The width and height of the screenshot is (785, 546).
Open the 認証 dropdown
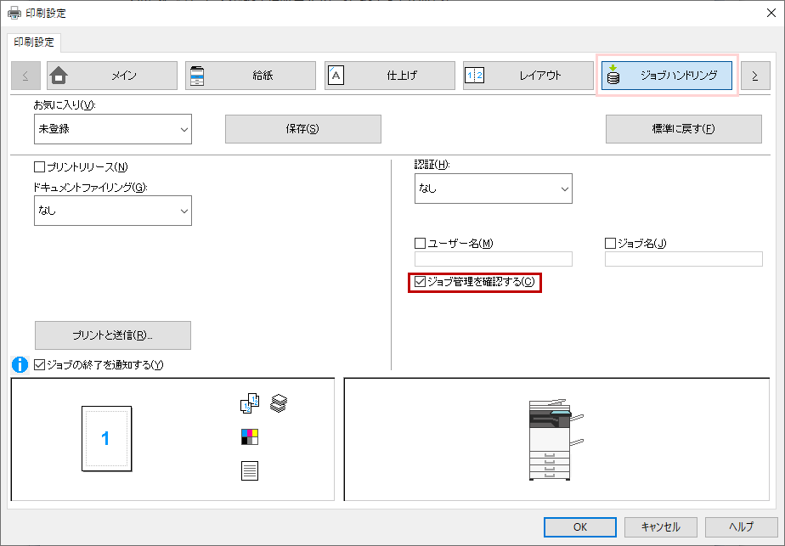click(x=493, y=189)
